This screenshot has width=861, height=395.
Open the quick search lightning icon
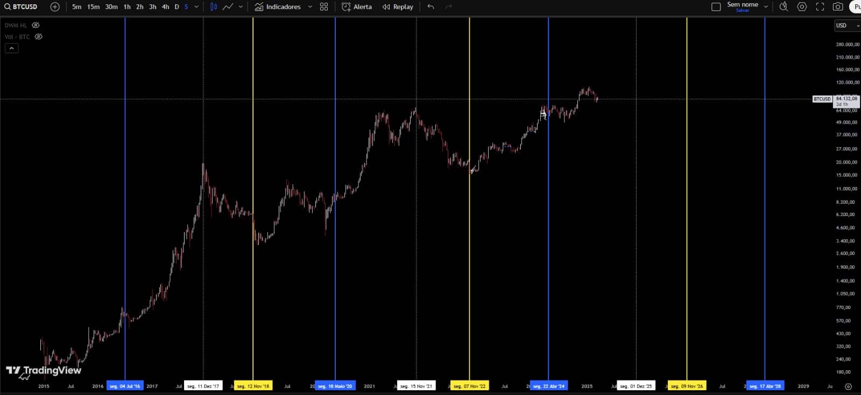click(784, 7)
